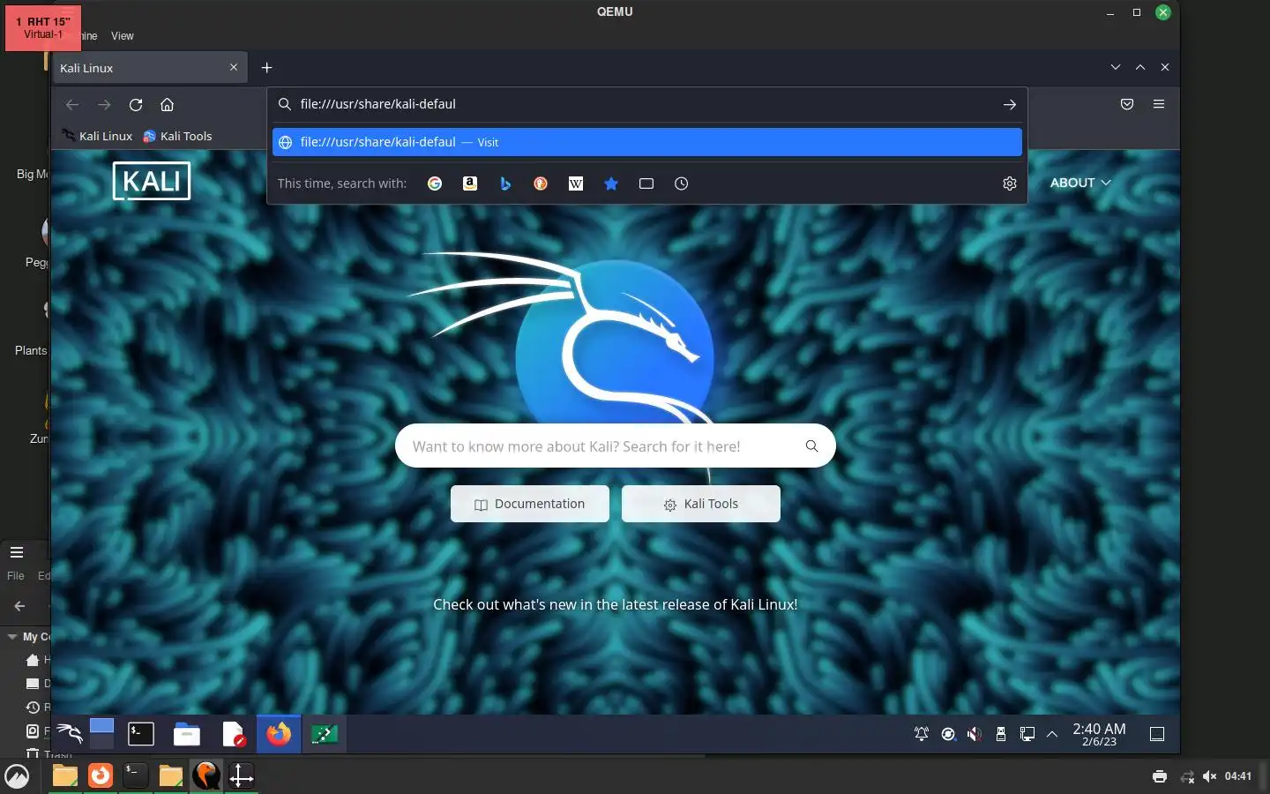Image resolution: width=1270 pixels, height=794 pixels.
Task: Launch terminal from Kali panel
Action: point(141,733)
